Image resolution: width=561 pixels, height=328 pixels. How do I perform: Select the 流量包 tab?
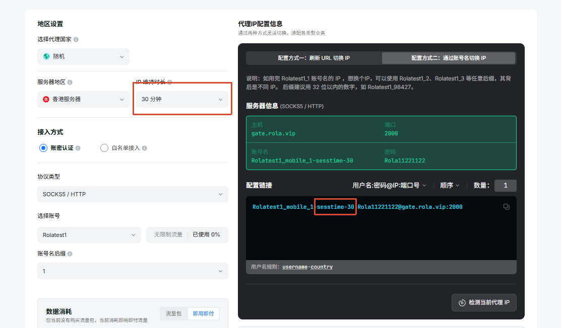(173, 313)
